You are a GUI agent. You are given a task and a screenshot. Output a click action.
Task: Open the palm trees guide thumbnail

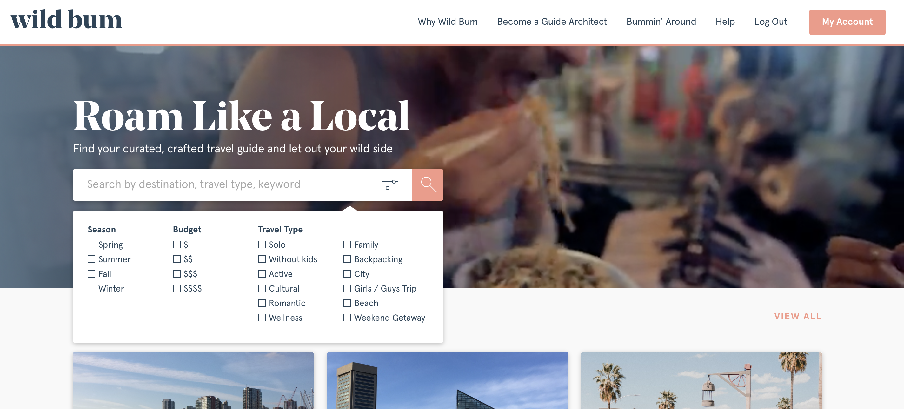pyautogui.click(x=701, y=380)
